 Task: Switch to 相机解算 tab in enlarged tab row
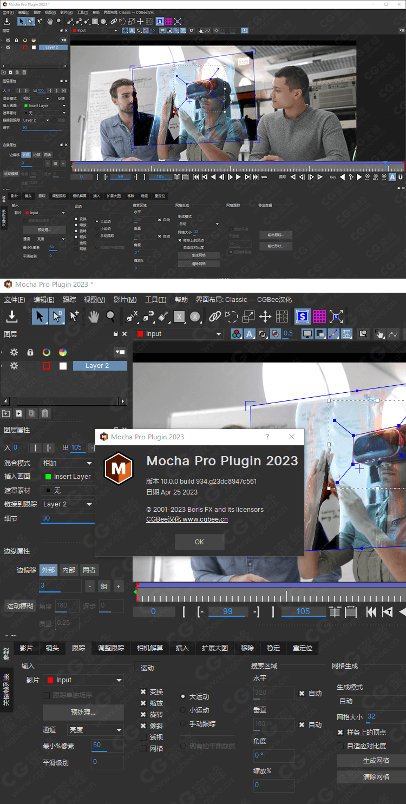pos(150,648)
